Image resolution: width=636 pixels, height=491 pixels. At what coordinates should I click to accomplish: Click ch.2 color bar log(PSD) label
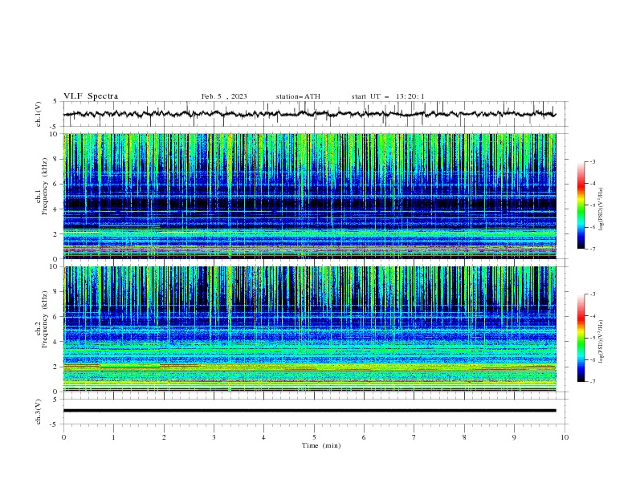[601, 342]
